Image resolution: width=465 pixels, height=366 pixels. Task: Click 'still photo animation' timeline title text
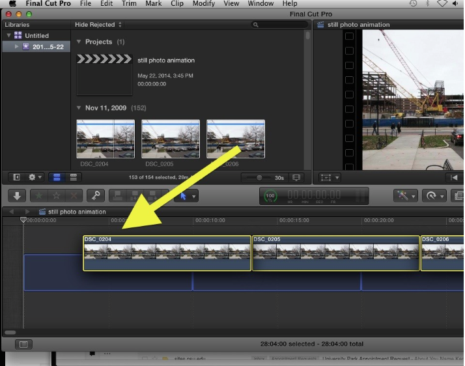pyautogui.click(x=77, y=212)
